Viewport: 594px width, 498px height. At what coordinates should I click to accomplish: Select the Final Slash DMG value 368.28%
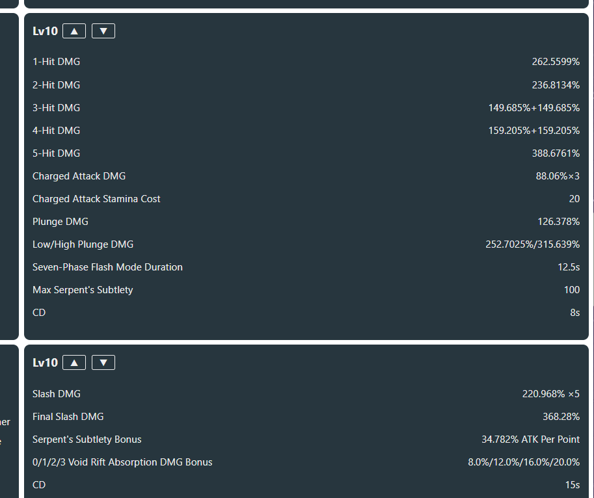(x=561, y=417)
